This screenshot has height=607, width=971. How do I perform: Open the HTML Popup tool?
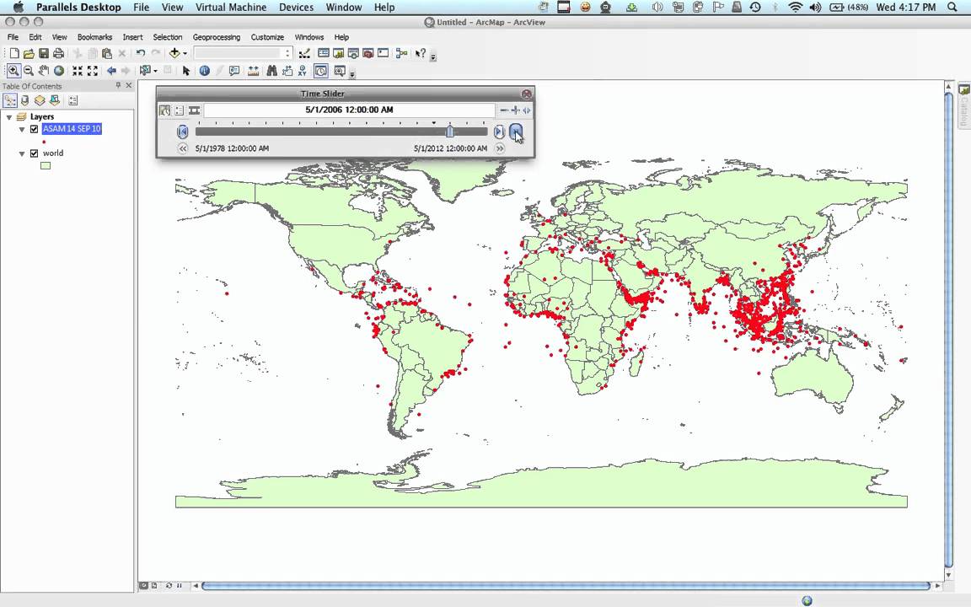click(234, 71)
